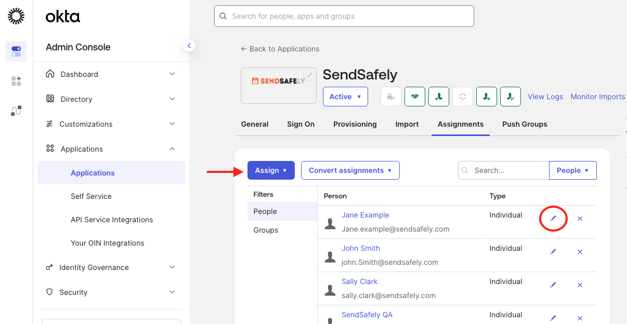Image resolution: width=627 pixels, height=324 pixels.
Task: Click the Identity Governance key icon
Action: [x=49, y=267]
